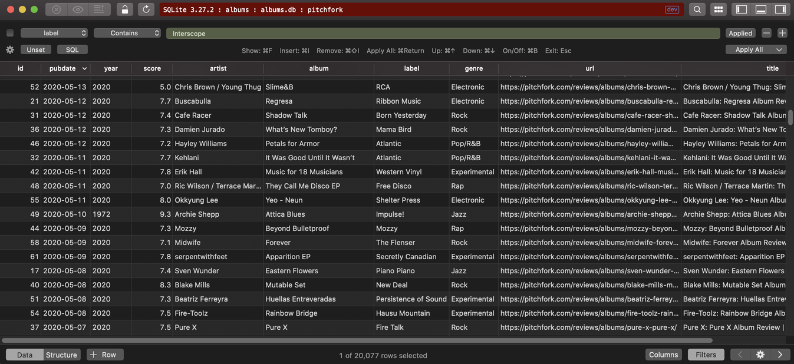Click the Unset button

tap(36, 49)
